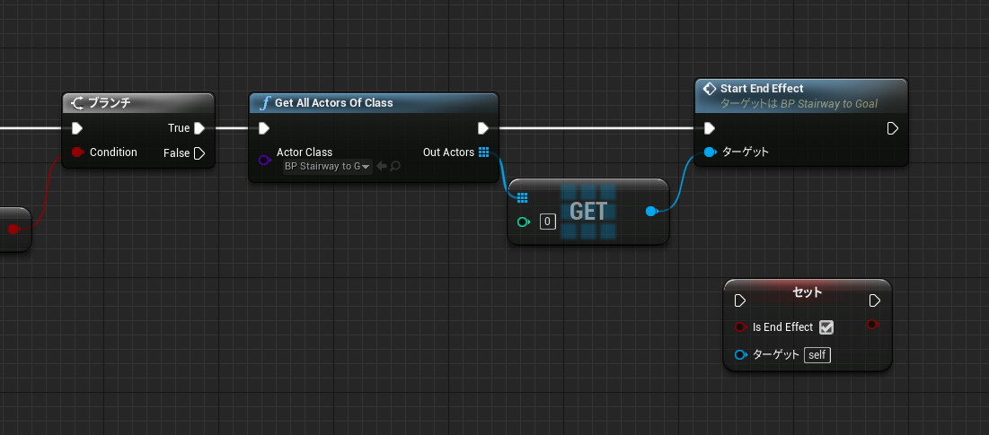Image resolution: width=989 pixels, height=435 pixels.
Task: Click the Out Actors label text
Action: tap(448, 152)
